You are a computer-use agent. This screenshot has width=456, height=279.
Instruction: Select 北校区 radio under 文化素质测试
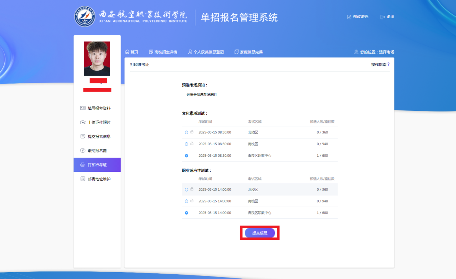[x=186, y=132]
